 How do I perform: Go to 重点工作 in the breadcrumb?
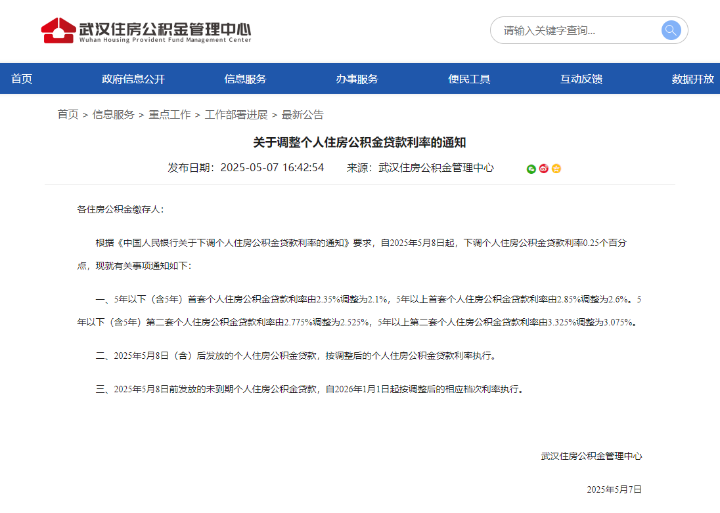pos(169,115)
